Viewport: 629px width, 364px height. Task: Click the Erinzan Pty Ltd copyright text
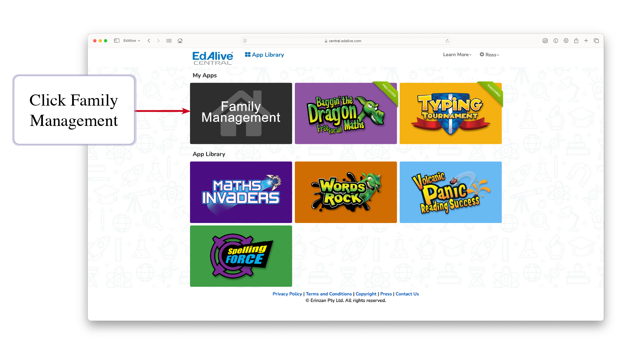(x=346, y=300)
